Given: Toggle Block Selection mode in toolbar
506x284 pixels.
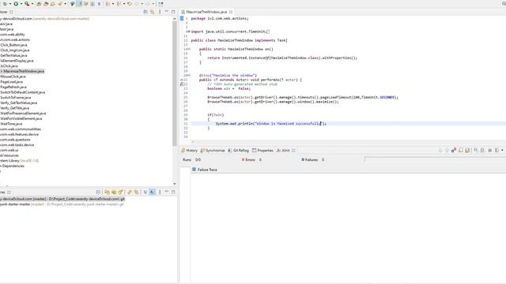Looking at the screenshot, I should pyautogui.click(x=93, y=4).
